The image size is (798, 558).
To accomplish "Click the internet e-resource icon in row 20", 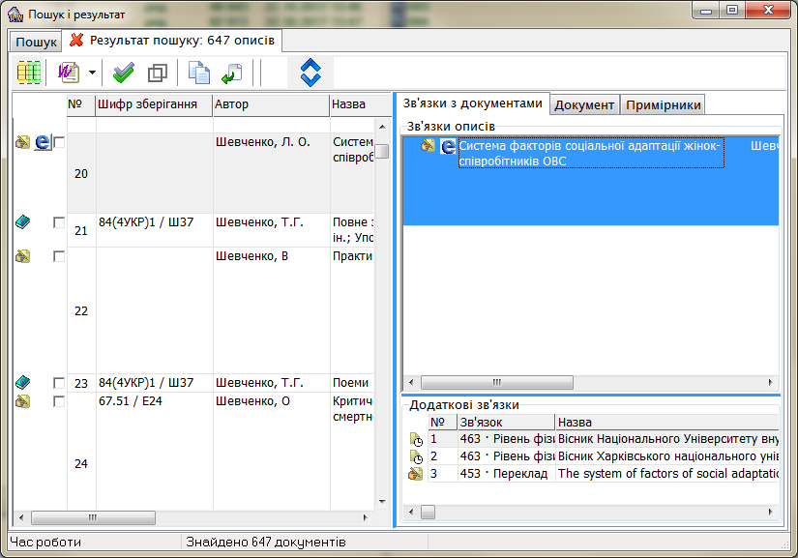I will pos(43,142).
